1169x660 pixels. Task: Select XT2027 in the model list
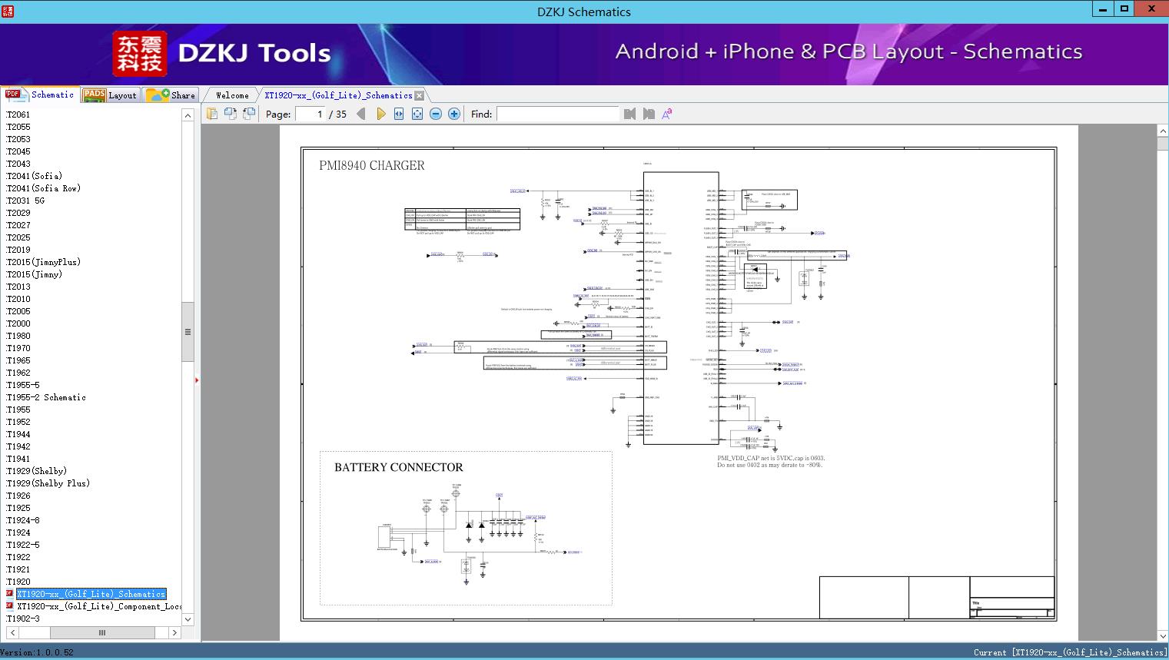click(18, 225)
